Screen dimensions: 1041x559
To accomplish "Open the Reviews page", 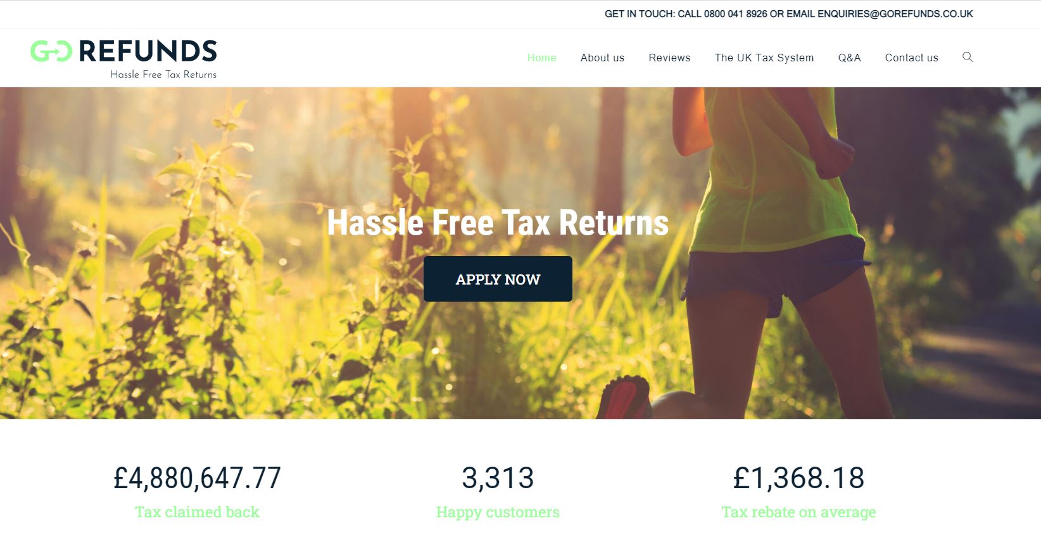I will [669, 58].
